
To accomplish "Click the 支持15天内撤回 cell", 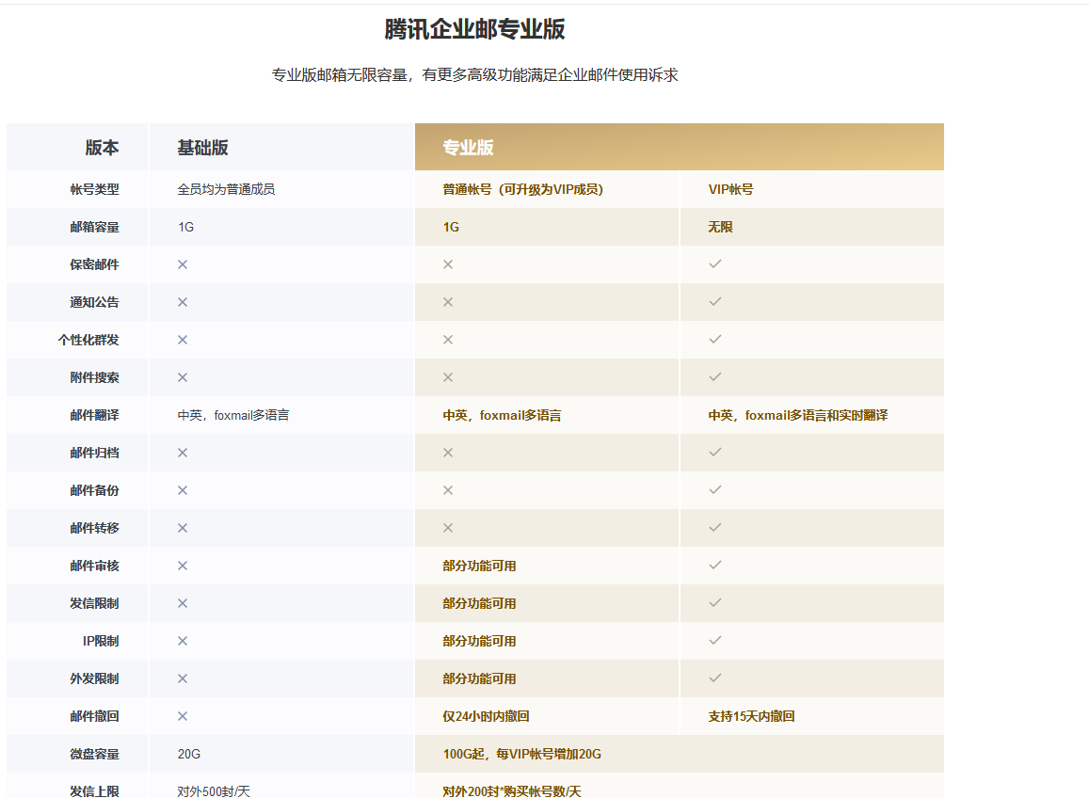I will coord(751,716).
